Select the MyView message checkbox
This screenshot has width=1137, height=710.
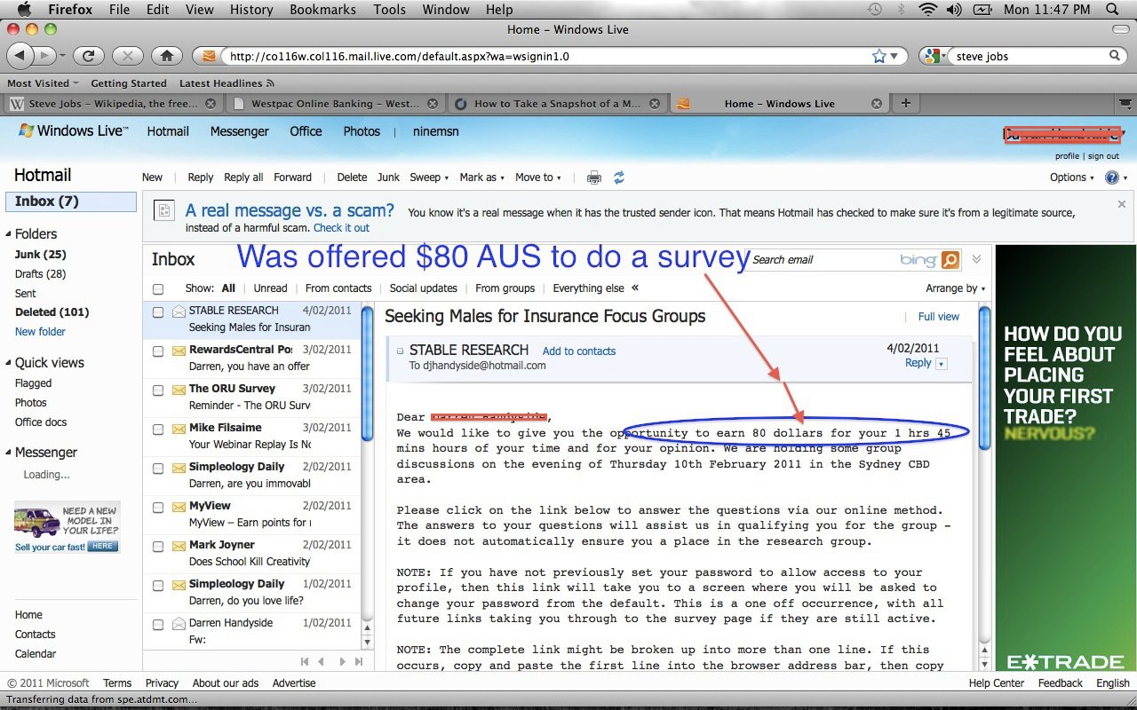pos(158,507)
